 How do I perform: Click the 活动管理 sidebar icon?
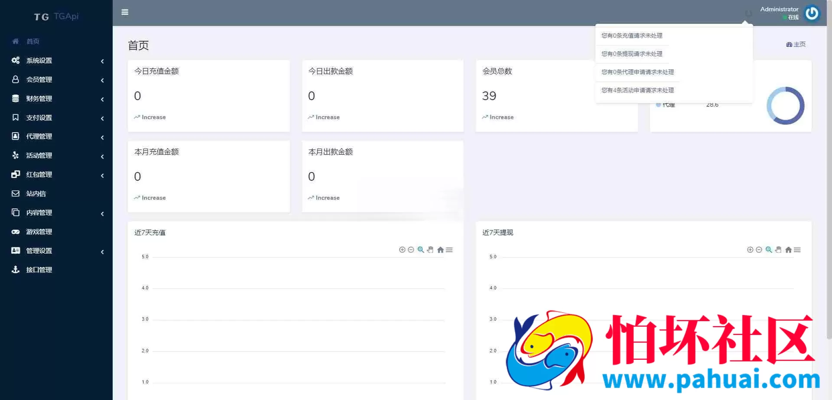16,155
